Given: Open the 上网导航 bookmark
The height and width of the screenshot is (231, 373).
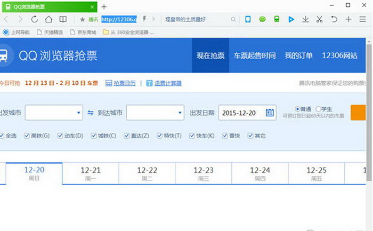Looking at the screenshot, I should [x=17, y=32].
